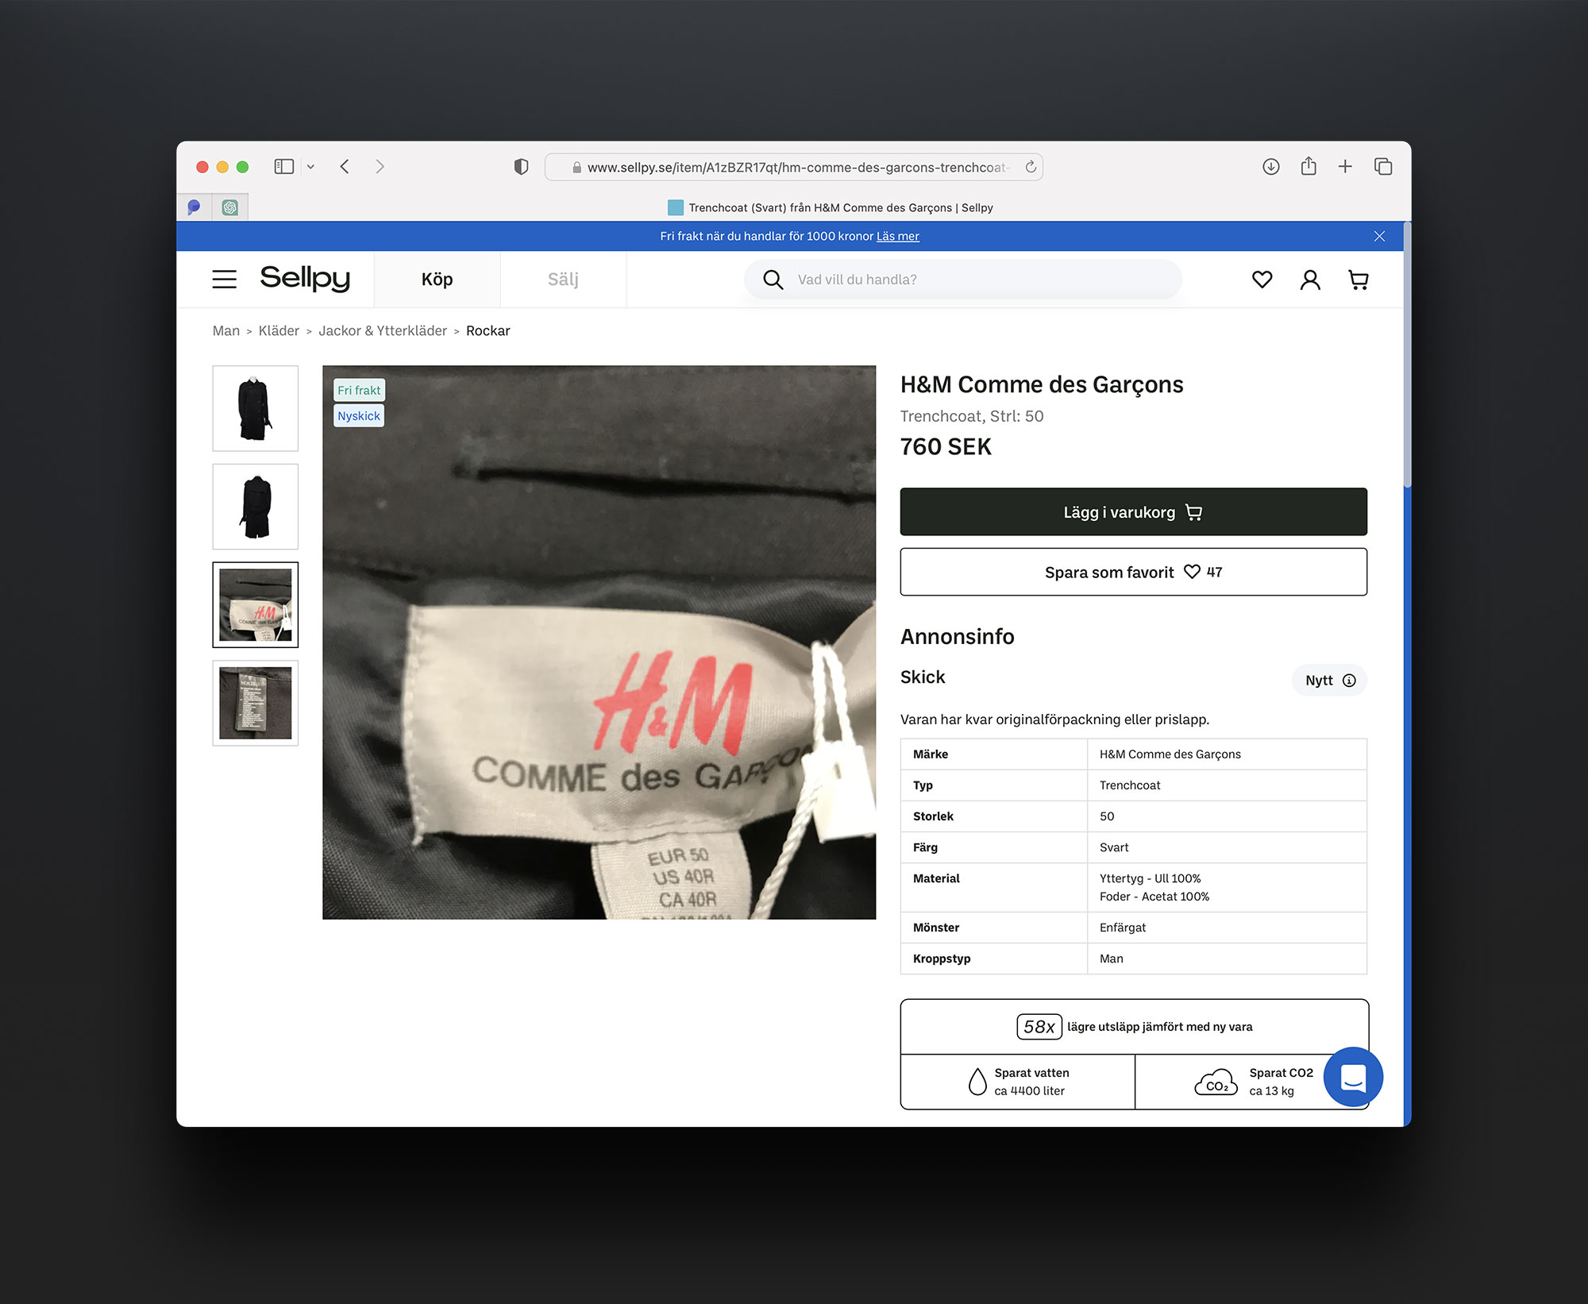
Task: Click the magnifier icon in the search bar
Action: click(x=772, y=280)
